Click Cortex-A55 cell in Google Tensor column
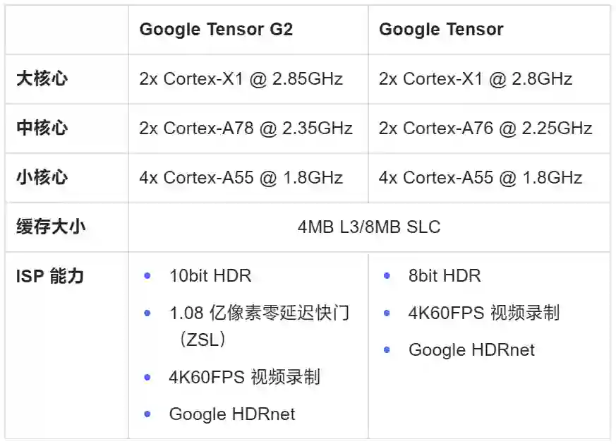Screen dimensions: 616x444 481,177
